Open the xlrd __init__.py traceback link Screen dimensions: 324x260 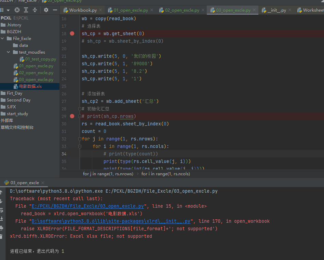coord(111,221)
